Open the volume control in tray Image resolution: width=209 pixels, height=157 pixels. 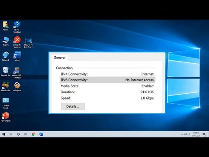pos(185,134)
